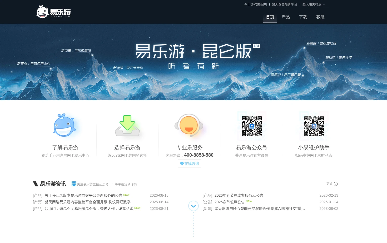The height and width of the screenshot is (243, 387).
Task: Click the 新体验 雲感外设 banner label
Action: [339, 58]
